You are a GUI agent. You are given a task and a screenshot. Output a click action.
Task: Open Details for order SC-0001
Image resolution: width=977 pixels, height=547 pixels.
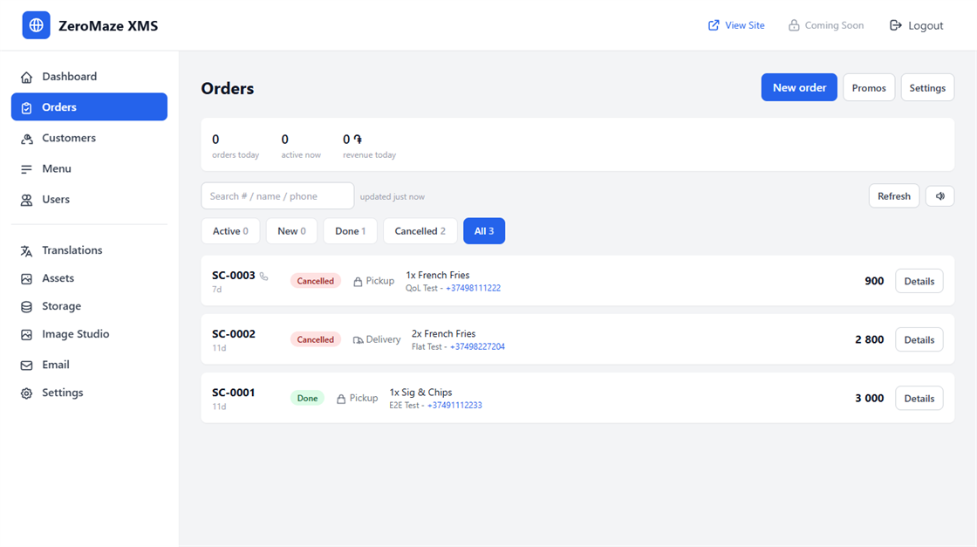coord(919,398)
